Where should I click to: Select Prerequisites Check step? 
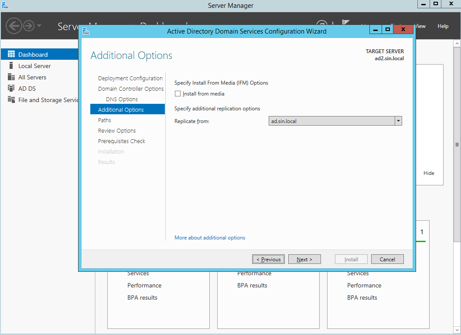click(121, 141)
